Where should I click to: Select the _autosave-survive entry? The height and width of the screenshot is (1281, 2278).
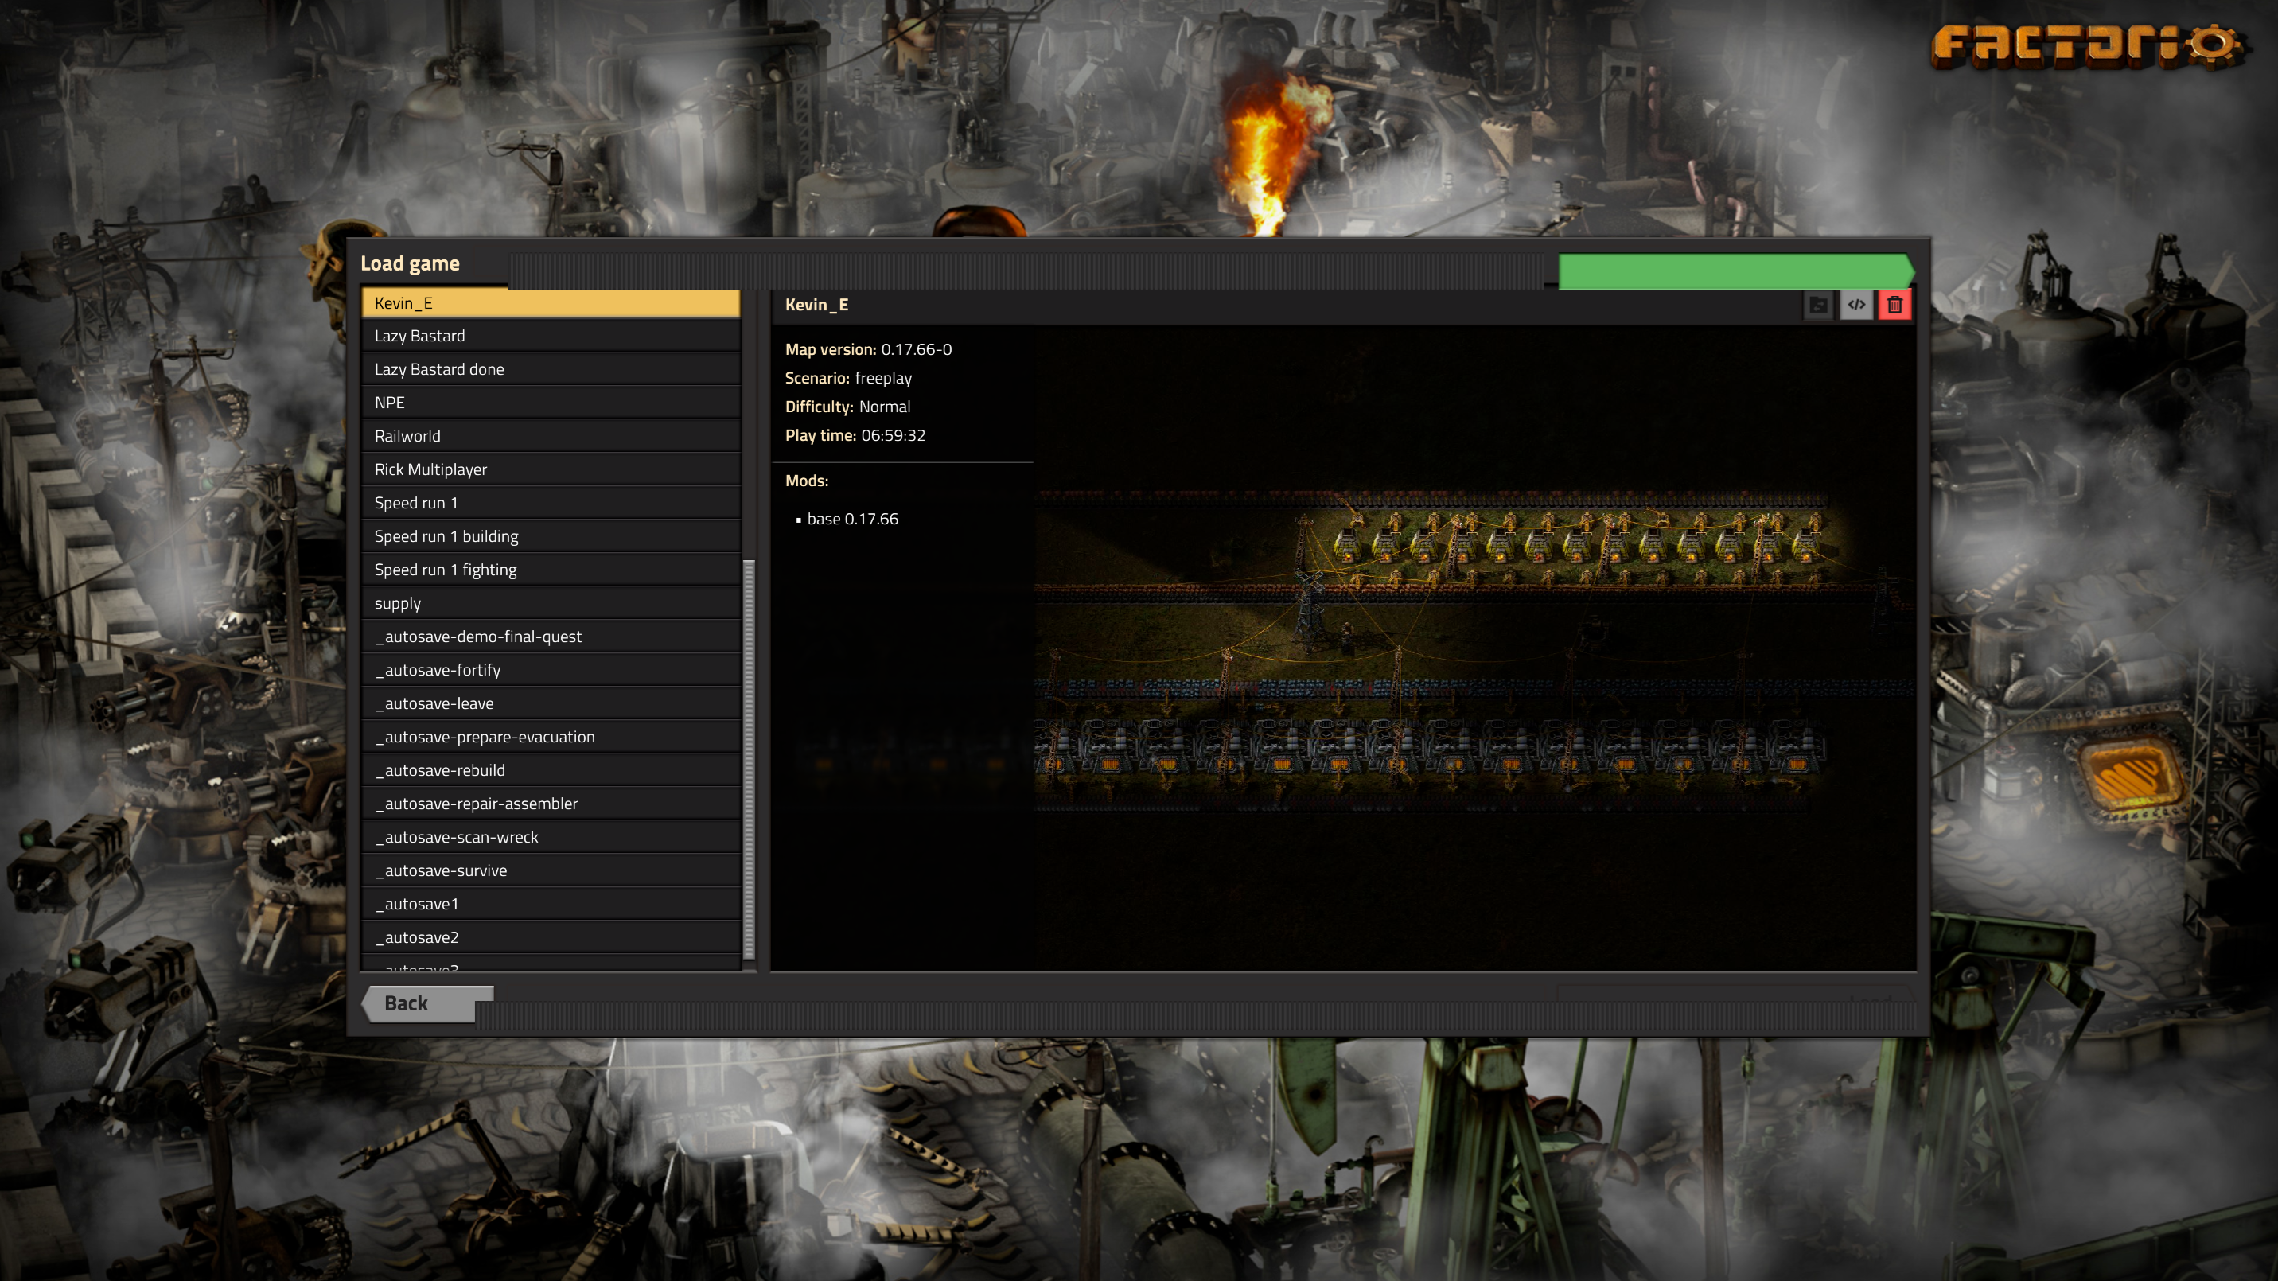(x=551, y=870)
